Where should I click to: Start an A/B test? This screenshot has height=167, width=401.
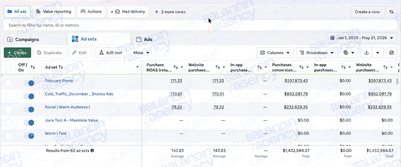[x=111, y=53]
